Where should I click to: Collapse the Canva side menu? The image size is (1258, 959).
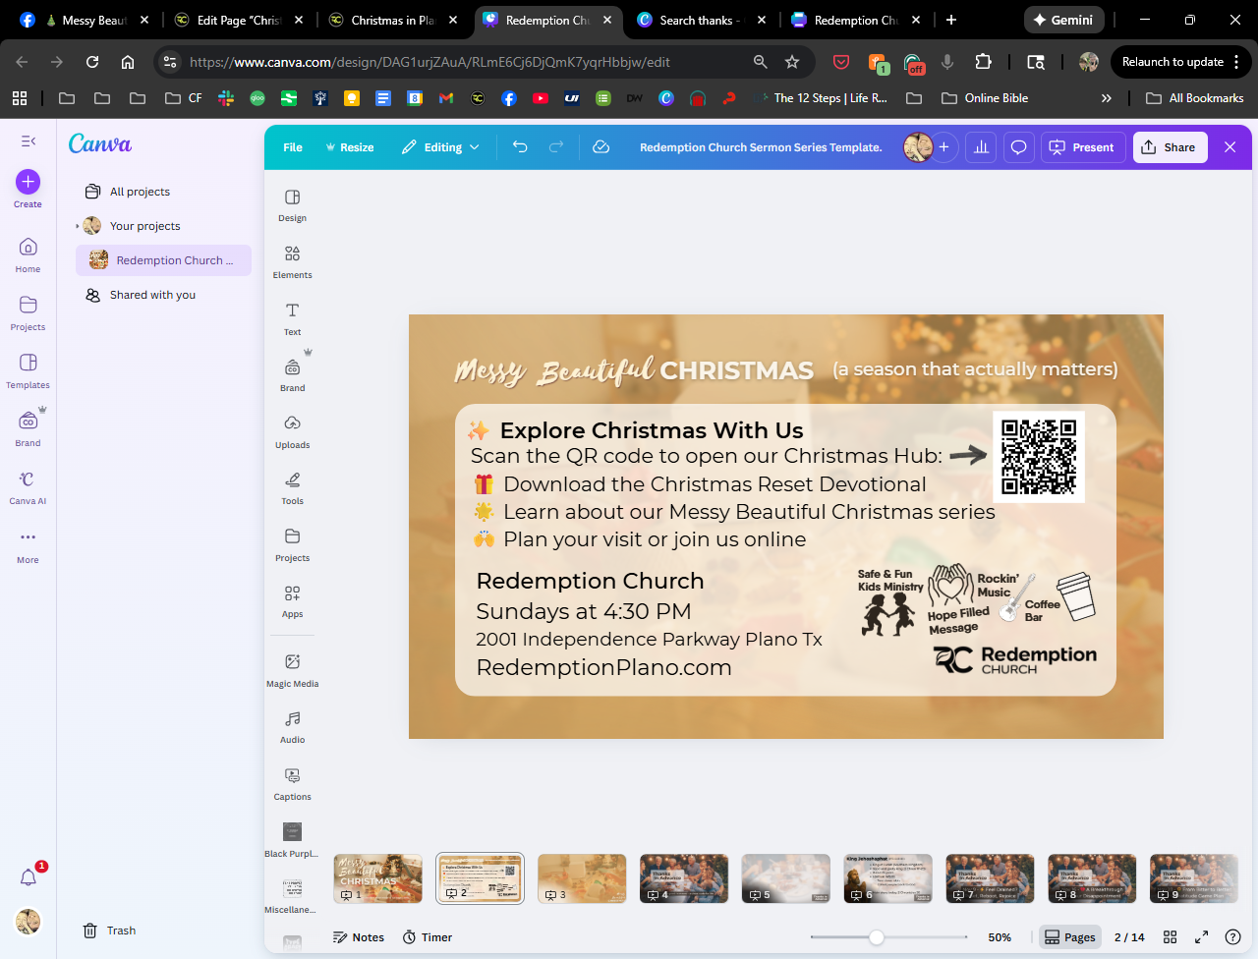pyautogui.click(x=29, y=141)
